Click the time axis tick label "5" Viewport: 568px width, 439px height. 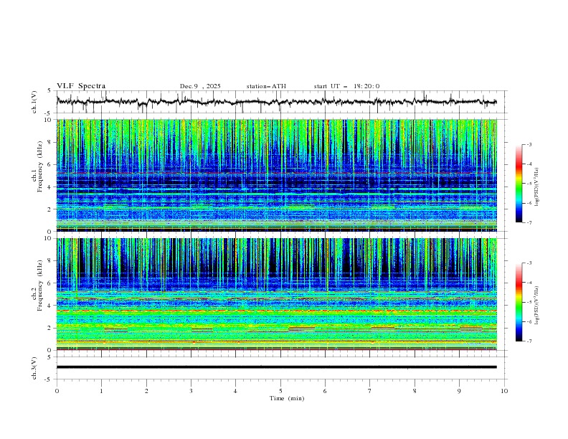click(x=280, y=391)
